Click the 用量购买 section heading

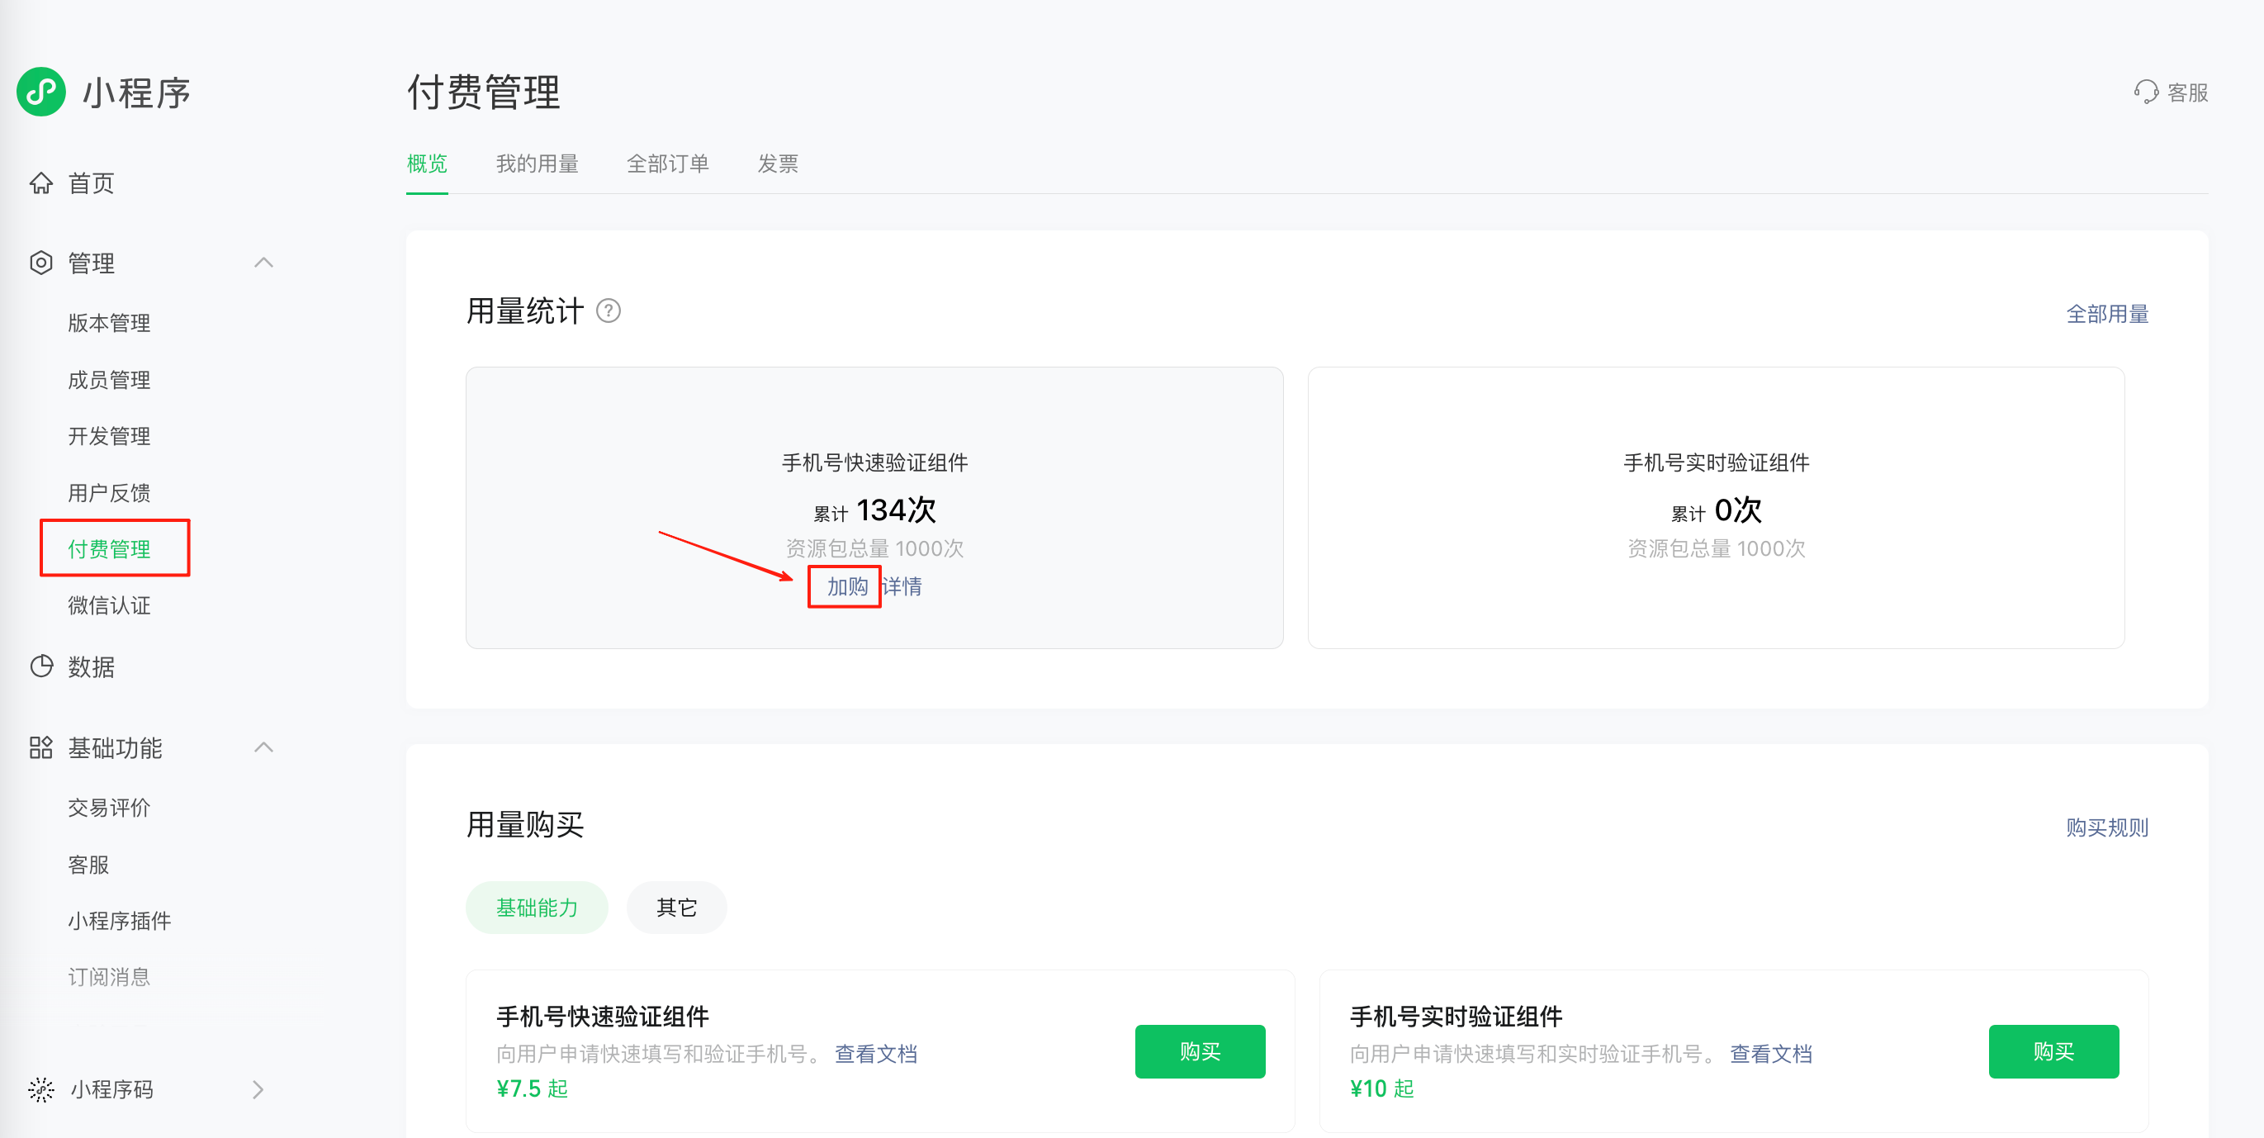(x=524, y=824)
